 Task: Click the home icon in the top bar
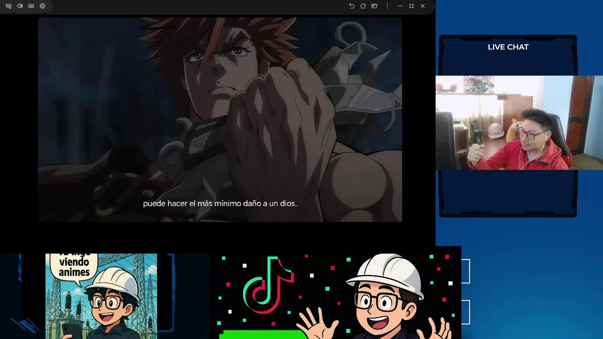[363, 6]
